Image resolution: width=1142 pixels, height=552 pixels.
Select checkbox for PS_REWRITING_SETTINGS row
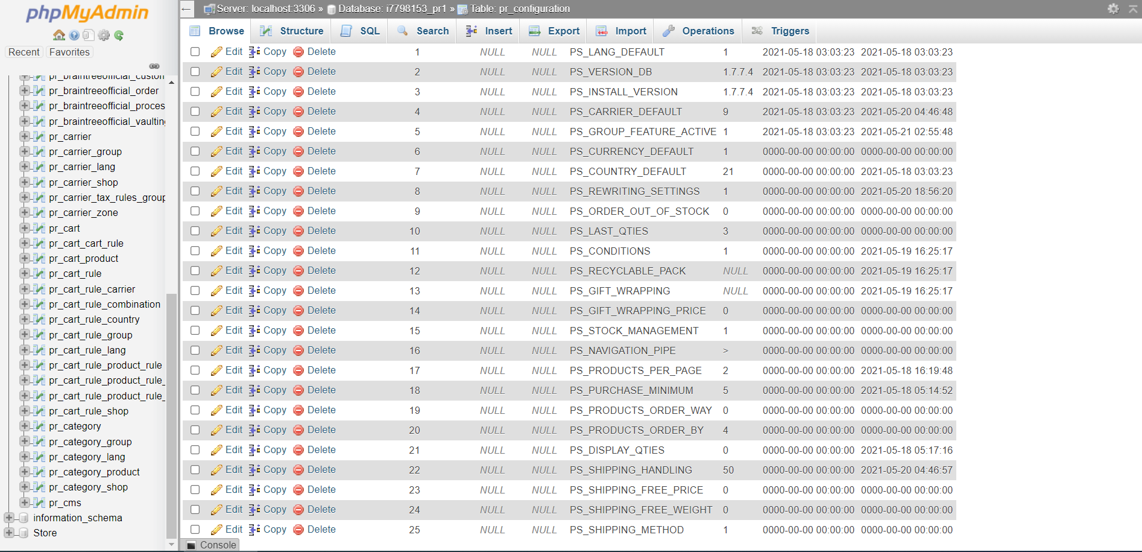[x=195, y=191]
